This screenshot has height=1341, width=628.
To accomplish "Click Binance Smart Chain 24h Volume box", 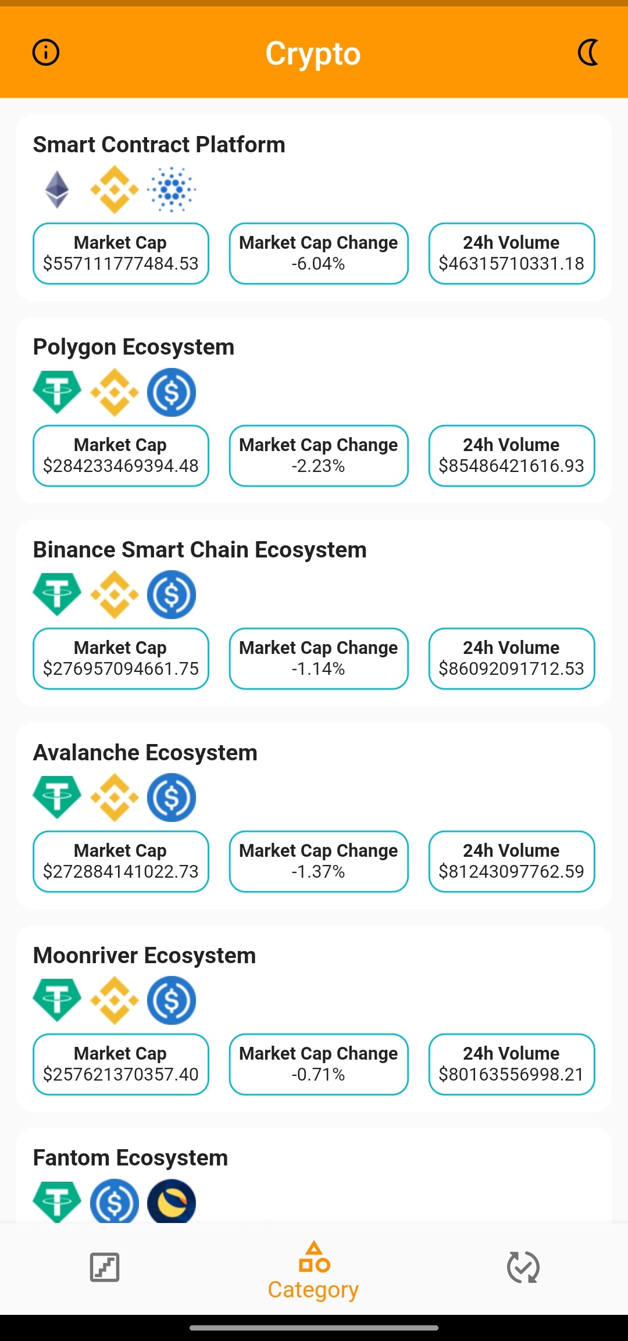I will 511,658.
